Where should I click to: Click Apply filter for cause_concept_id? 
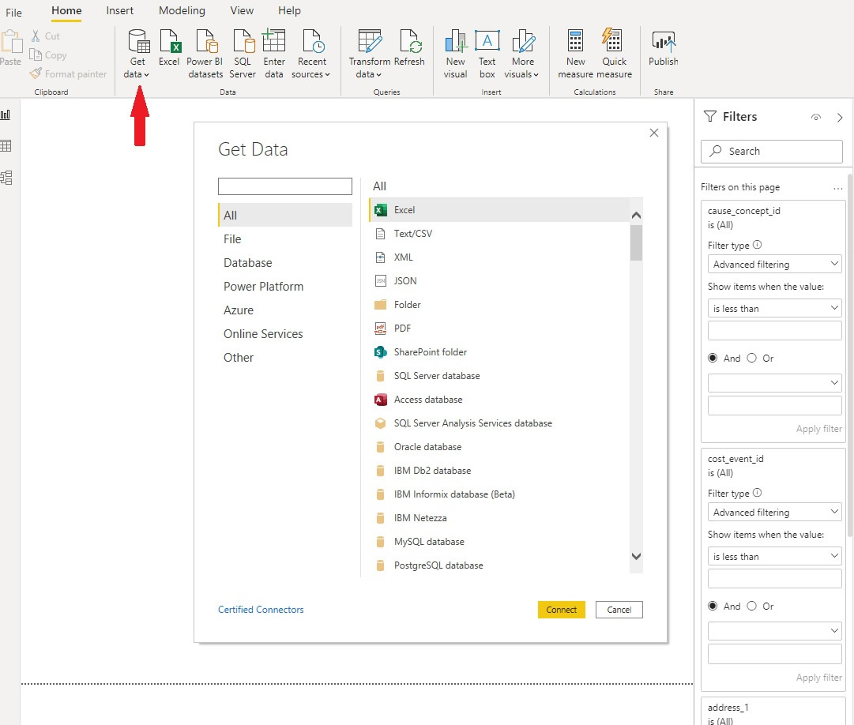(x=818, y=429)
